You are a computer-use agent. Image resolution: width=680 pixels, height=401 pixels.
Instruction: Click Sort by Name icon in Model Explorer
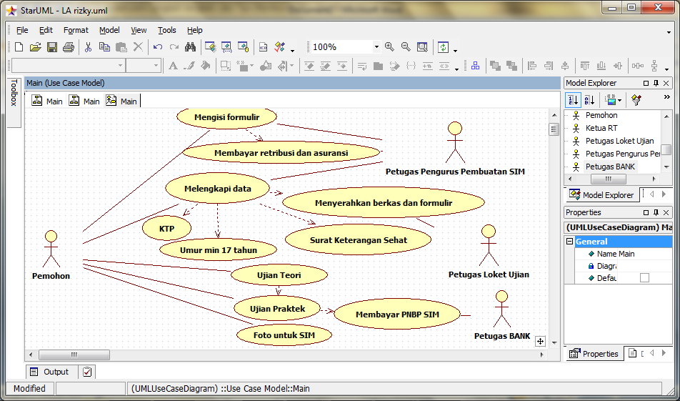tap(589, 100)
